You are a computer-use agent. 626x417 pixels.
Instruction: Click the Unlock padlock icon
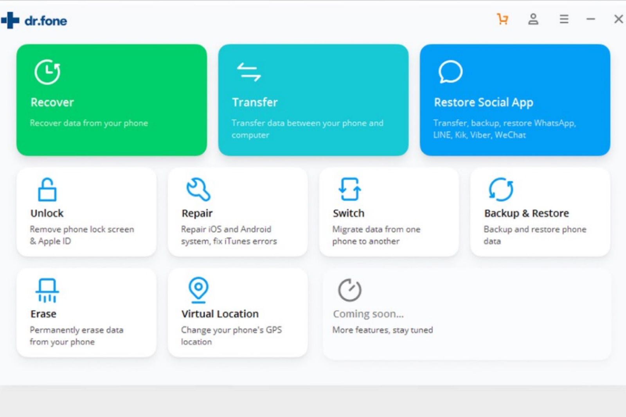pos(47,190)
